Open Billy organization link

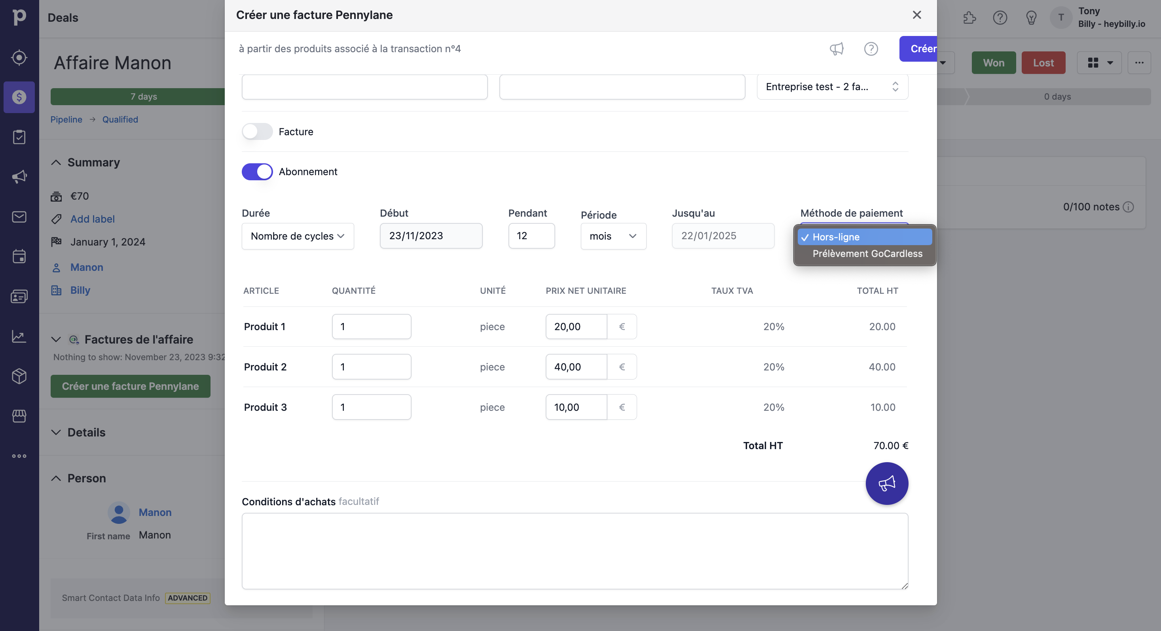pos(80,290)
